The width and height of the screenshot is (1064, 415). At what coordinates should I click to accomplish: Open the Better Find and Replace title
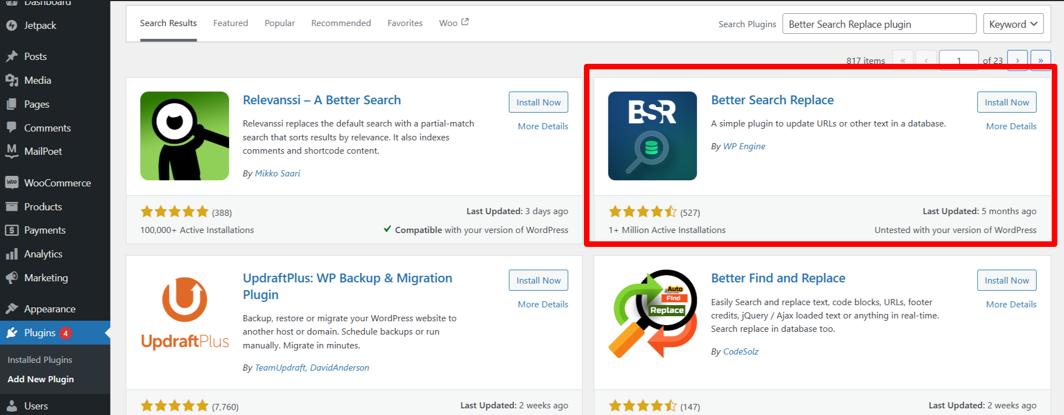coord(778,278)
